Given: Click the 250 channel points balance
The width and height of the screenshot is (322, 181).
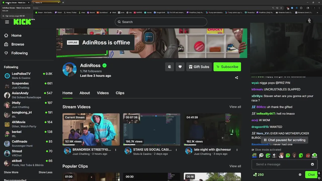Looking at the screenshot, I should pyautogui.click(x=259, y=175).
